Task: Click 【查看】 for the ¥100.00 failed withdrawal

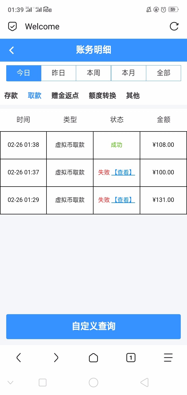Action: [x=123, y=172]
